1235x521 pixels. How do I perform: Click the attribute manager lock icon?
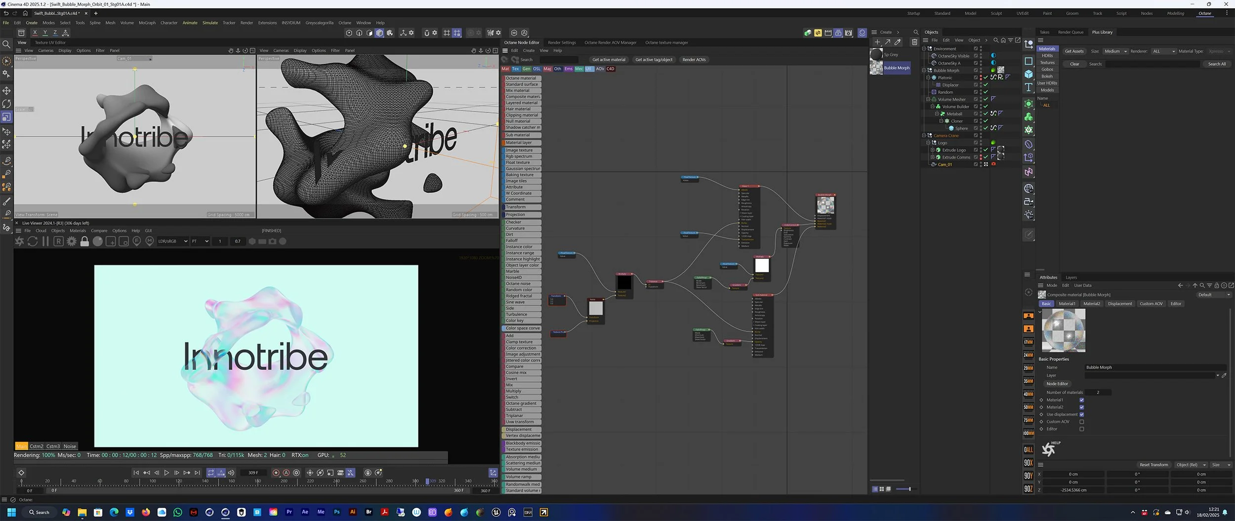coord(1217,285)
